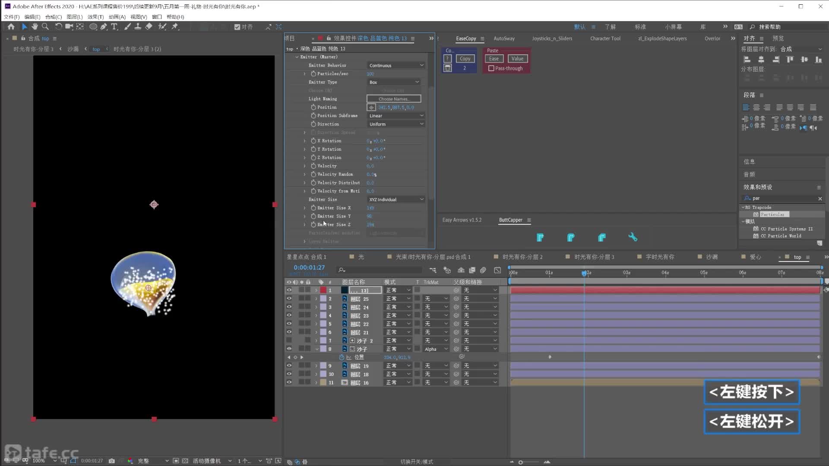The width and height of the screenshot is (829, 466).
Task: Select the Clone Stamp tool
Action: coord(138,27)
